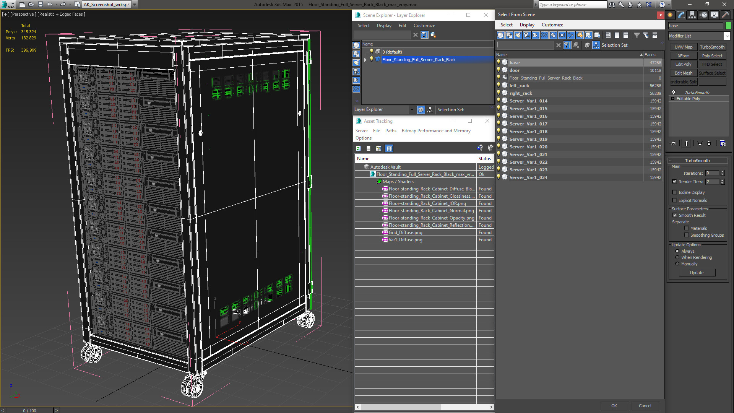Toggle Display Space Warps filter in Select From Scene
The height and width of the screenshot is (413, 734).
click(x=544, y=35)
